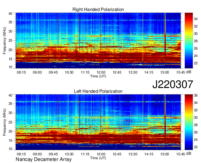
Task: Click the 12:00 tick under Right Handed plot
Action: click(101, 72)
